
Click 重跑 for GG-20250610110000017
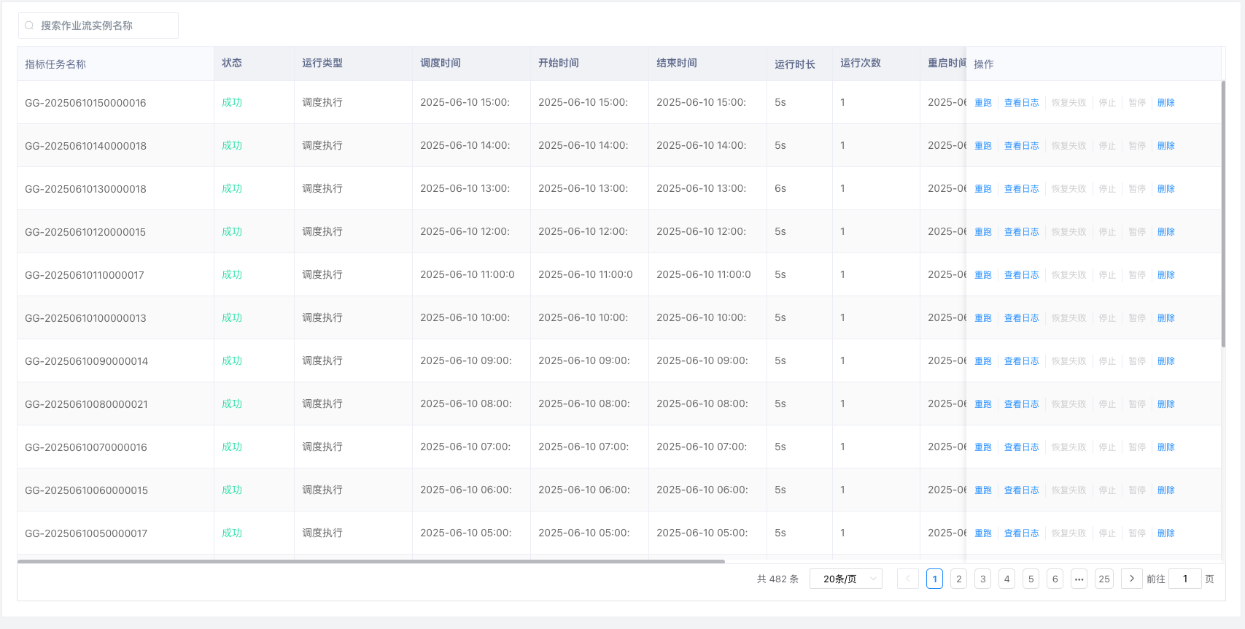tap(982, 275)
